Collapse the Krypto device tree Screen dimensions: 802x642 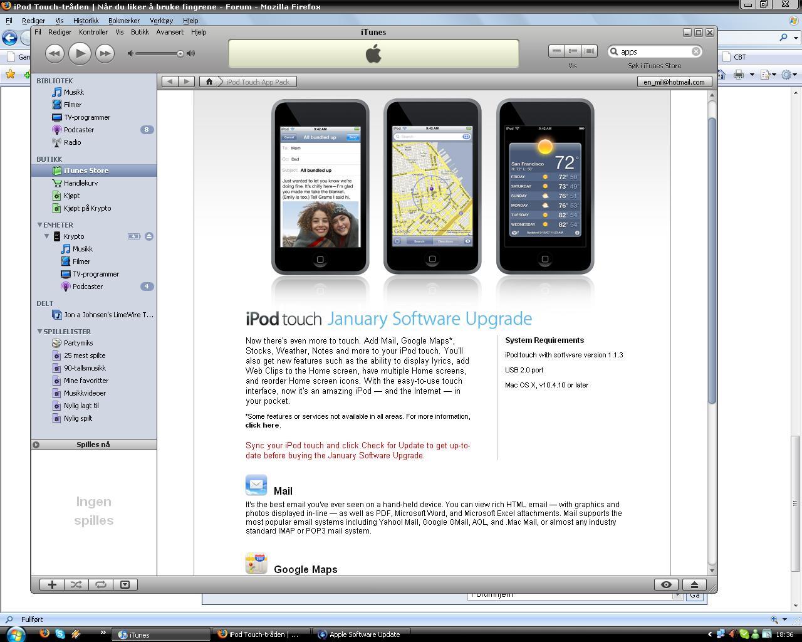[x=46, y=236]
